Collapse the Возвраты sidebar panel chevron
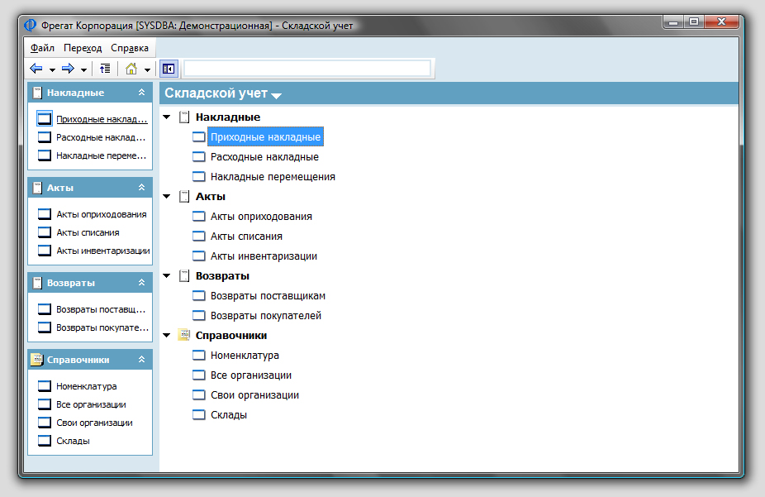 tap(141, 283)
